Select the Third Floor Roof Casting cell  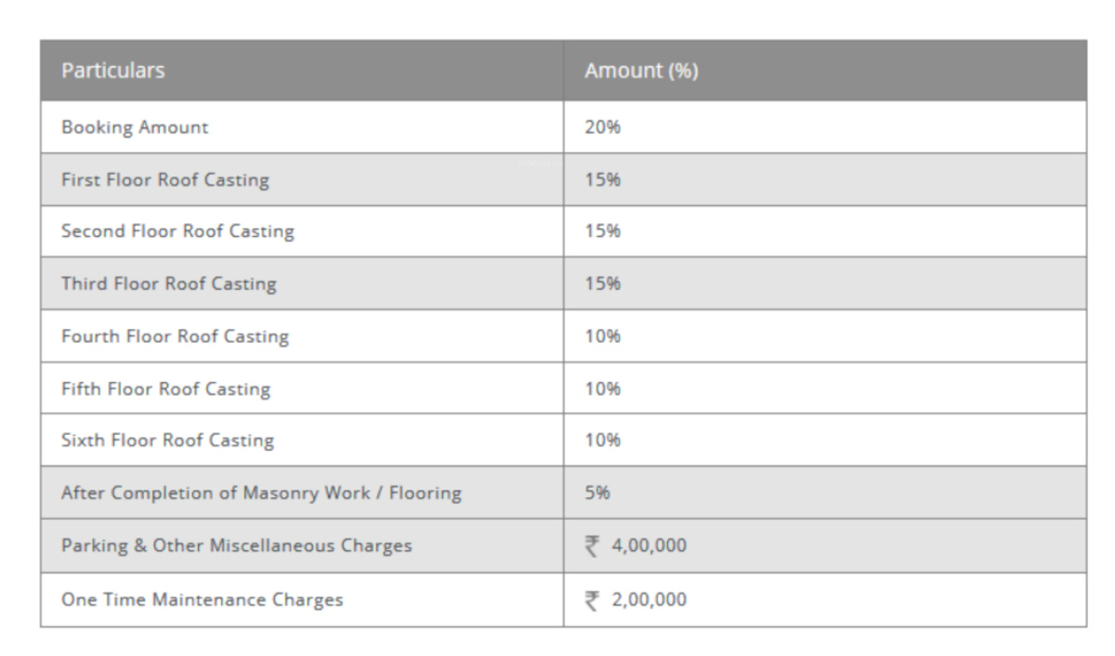168,283
